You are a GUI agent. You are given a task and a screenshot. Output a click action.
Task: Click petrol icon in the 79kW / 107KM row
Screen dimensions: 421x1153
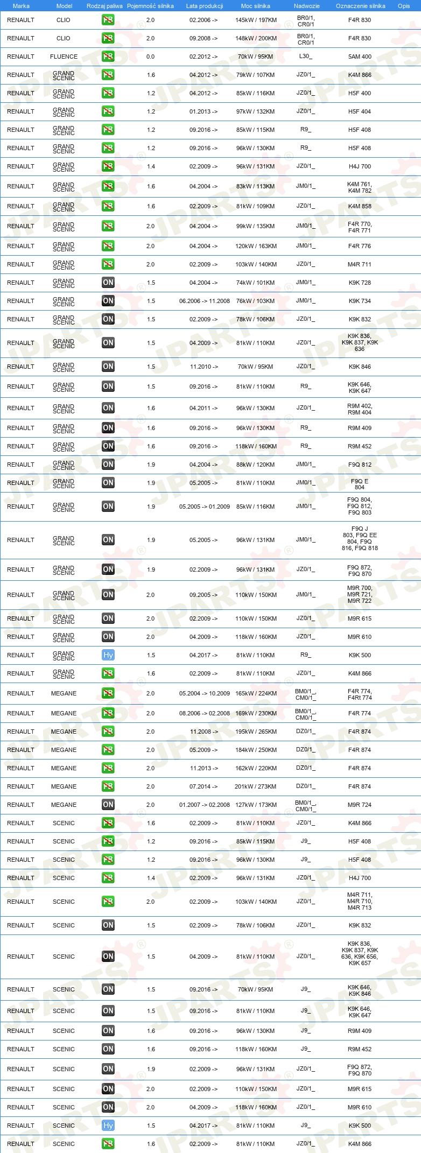108,75
